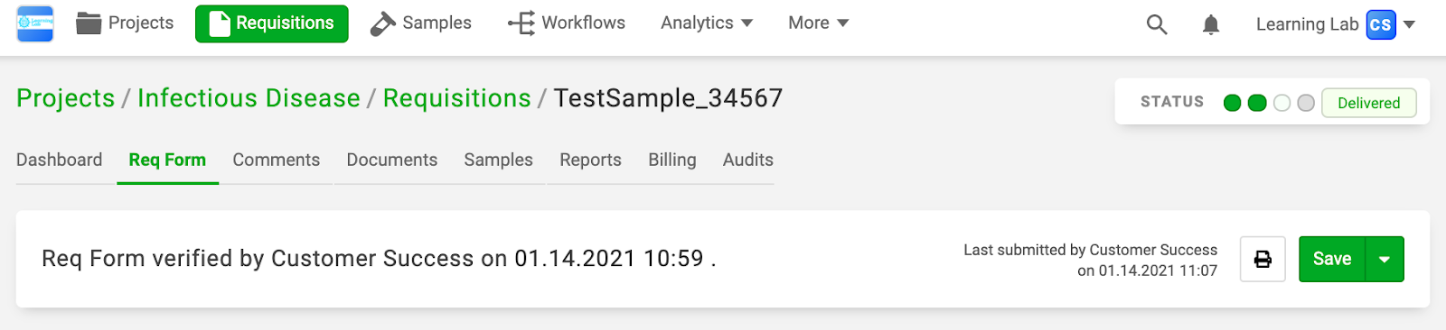Switch to the Billing tab
This screenshot has height=330, width=1446.
pyautogui.click(x=672, y=160)
